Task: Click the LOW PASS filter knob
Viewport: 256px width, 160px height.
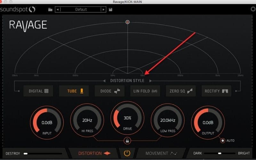Action: 168,120
